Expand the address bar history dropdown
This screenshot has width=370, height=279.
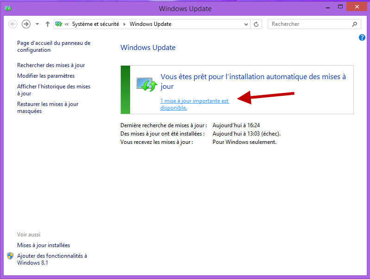click(x=246, y=25)
